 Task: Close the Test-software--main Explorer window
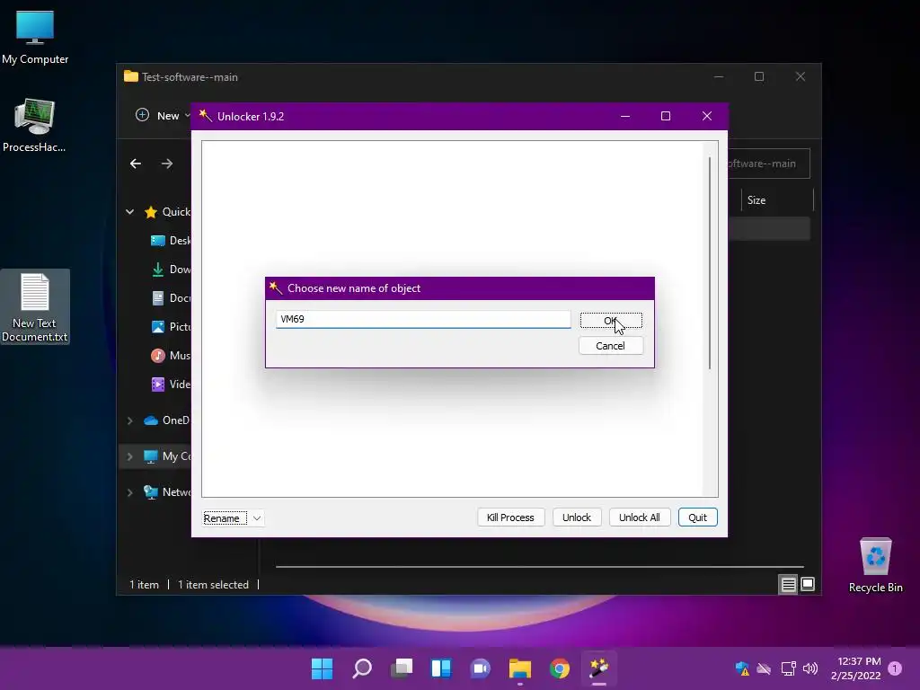pyautogui.click(x=801, y=77)
